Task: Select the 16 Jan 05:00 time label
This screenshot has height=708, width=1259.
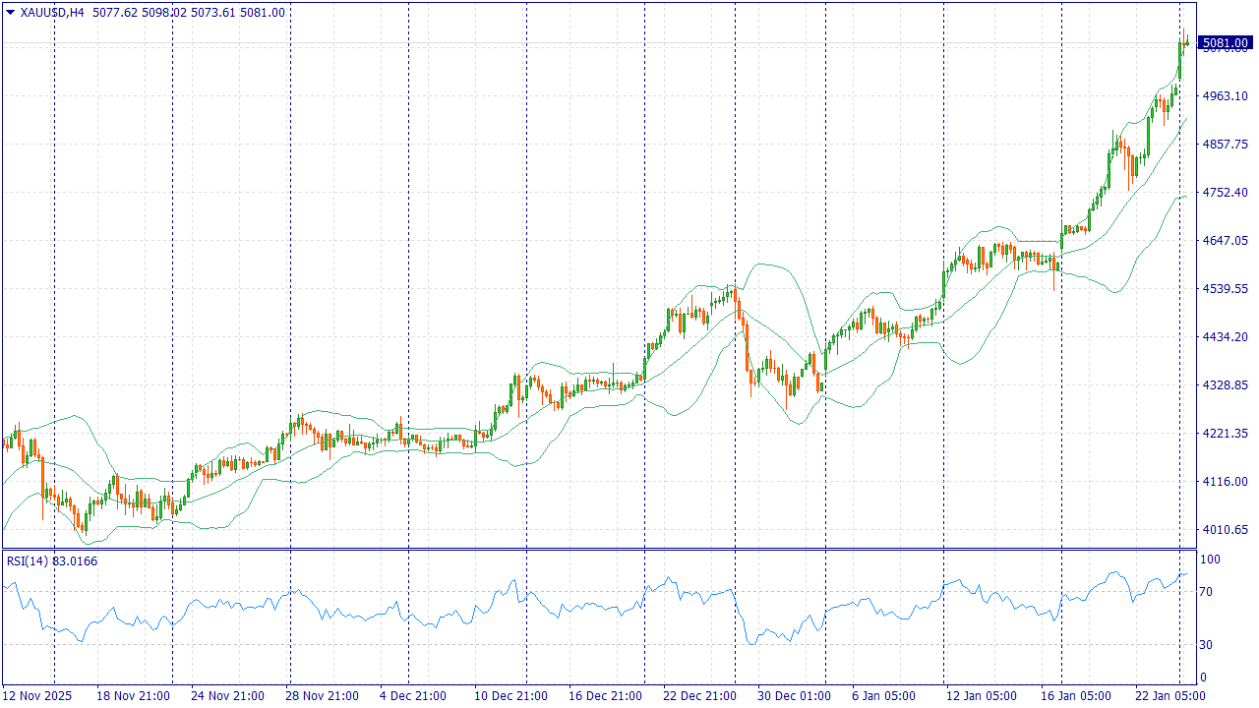Action: click(x=1077, y=696)
